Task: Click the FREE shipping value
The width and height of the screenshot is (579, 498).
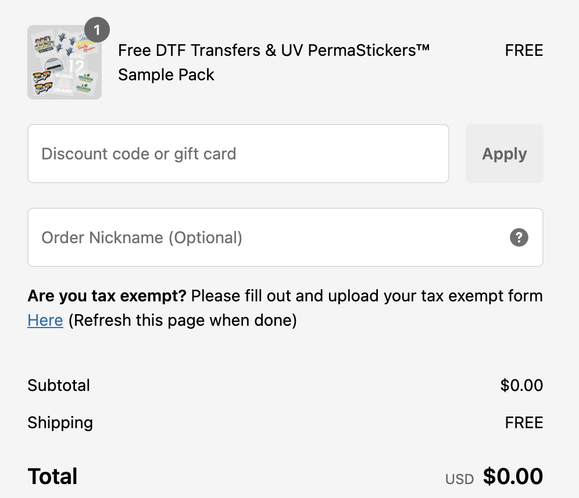Action: (524, 422)
